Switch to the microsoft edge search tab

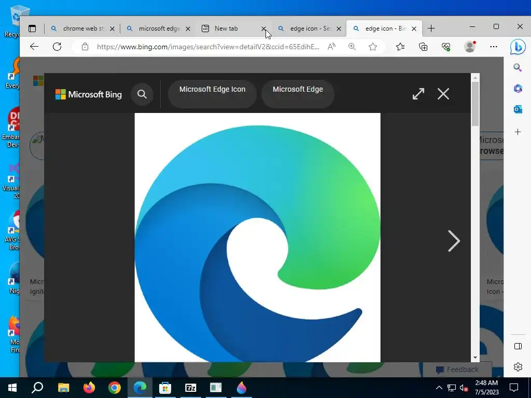pyautogui.click(x=159, y=29)
